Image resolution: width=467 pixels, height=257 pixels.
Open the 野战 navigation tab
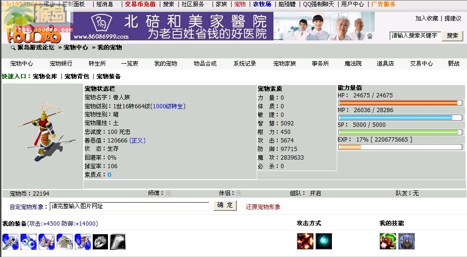click(x=454, y=63)
